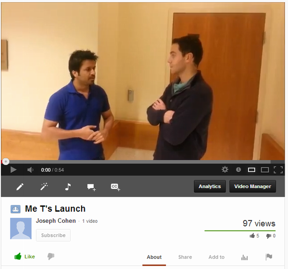Dislike the video with thumbs down

point(51,256)
